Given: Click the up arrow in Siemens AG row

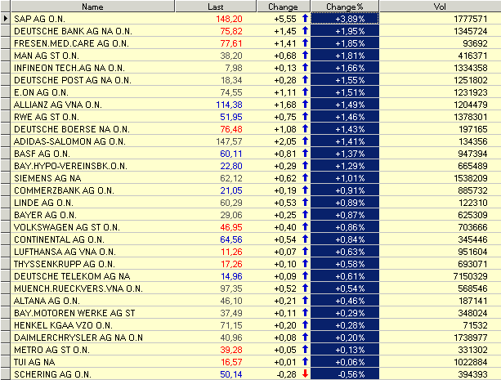Looking at the screenshot, I should pos(305,177).
